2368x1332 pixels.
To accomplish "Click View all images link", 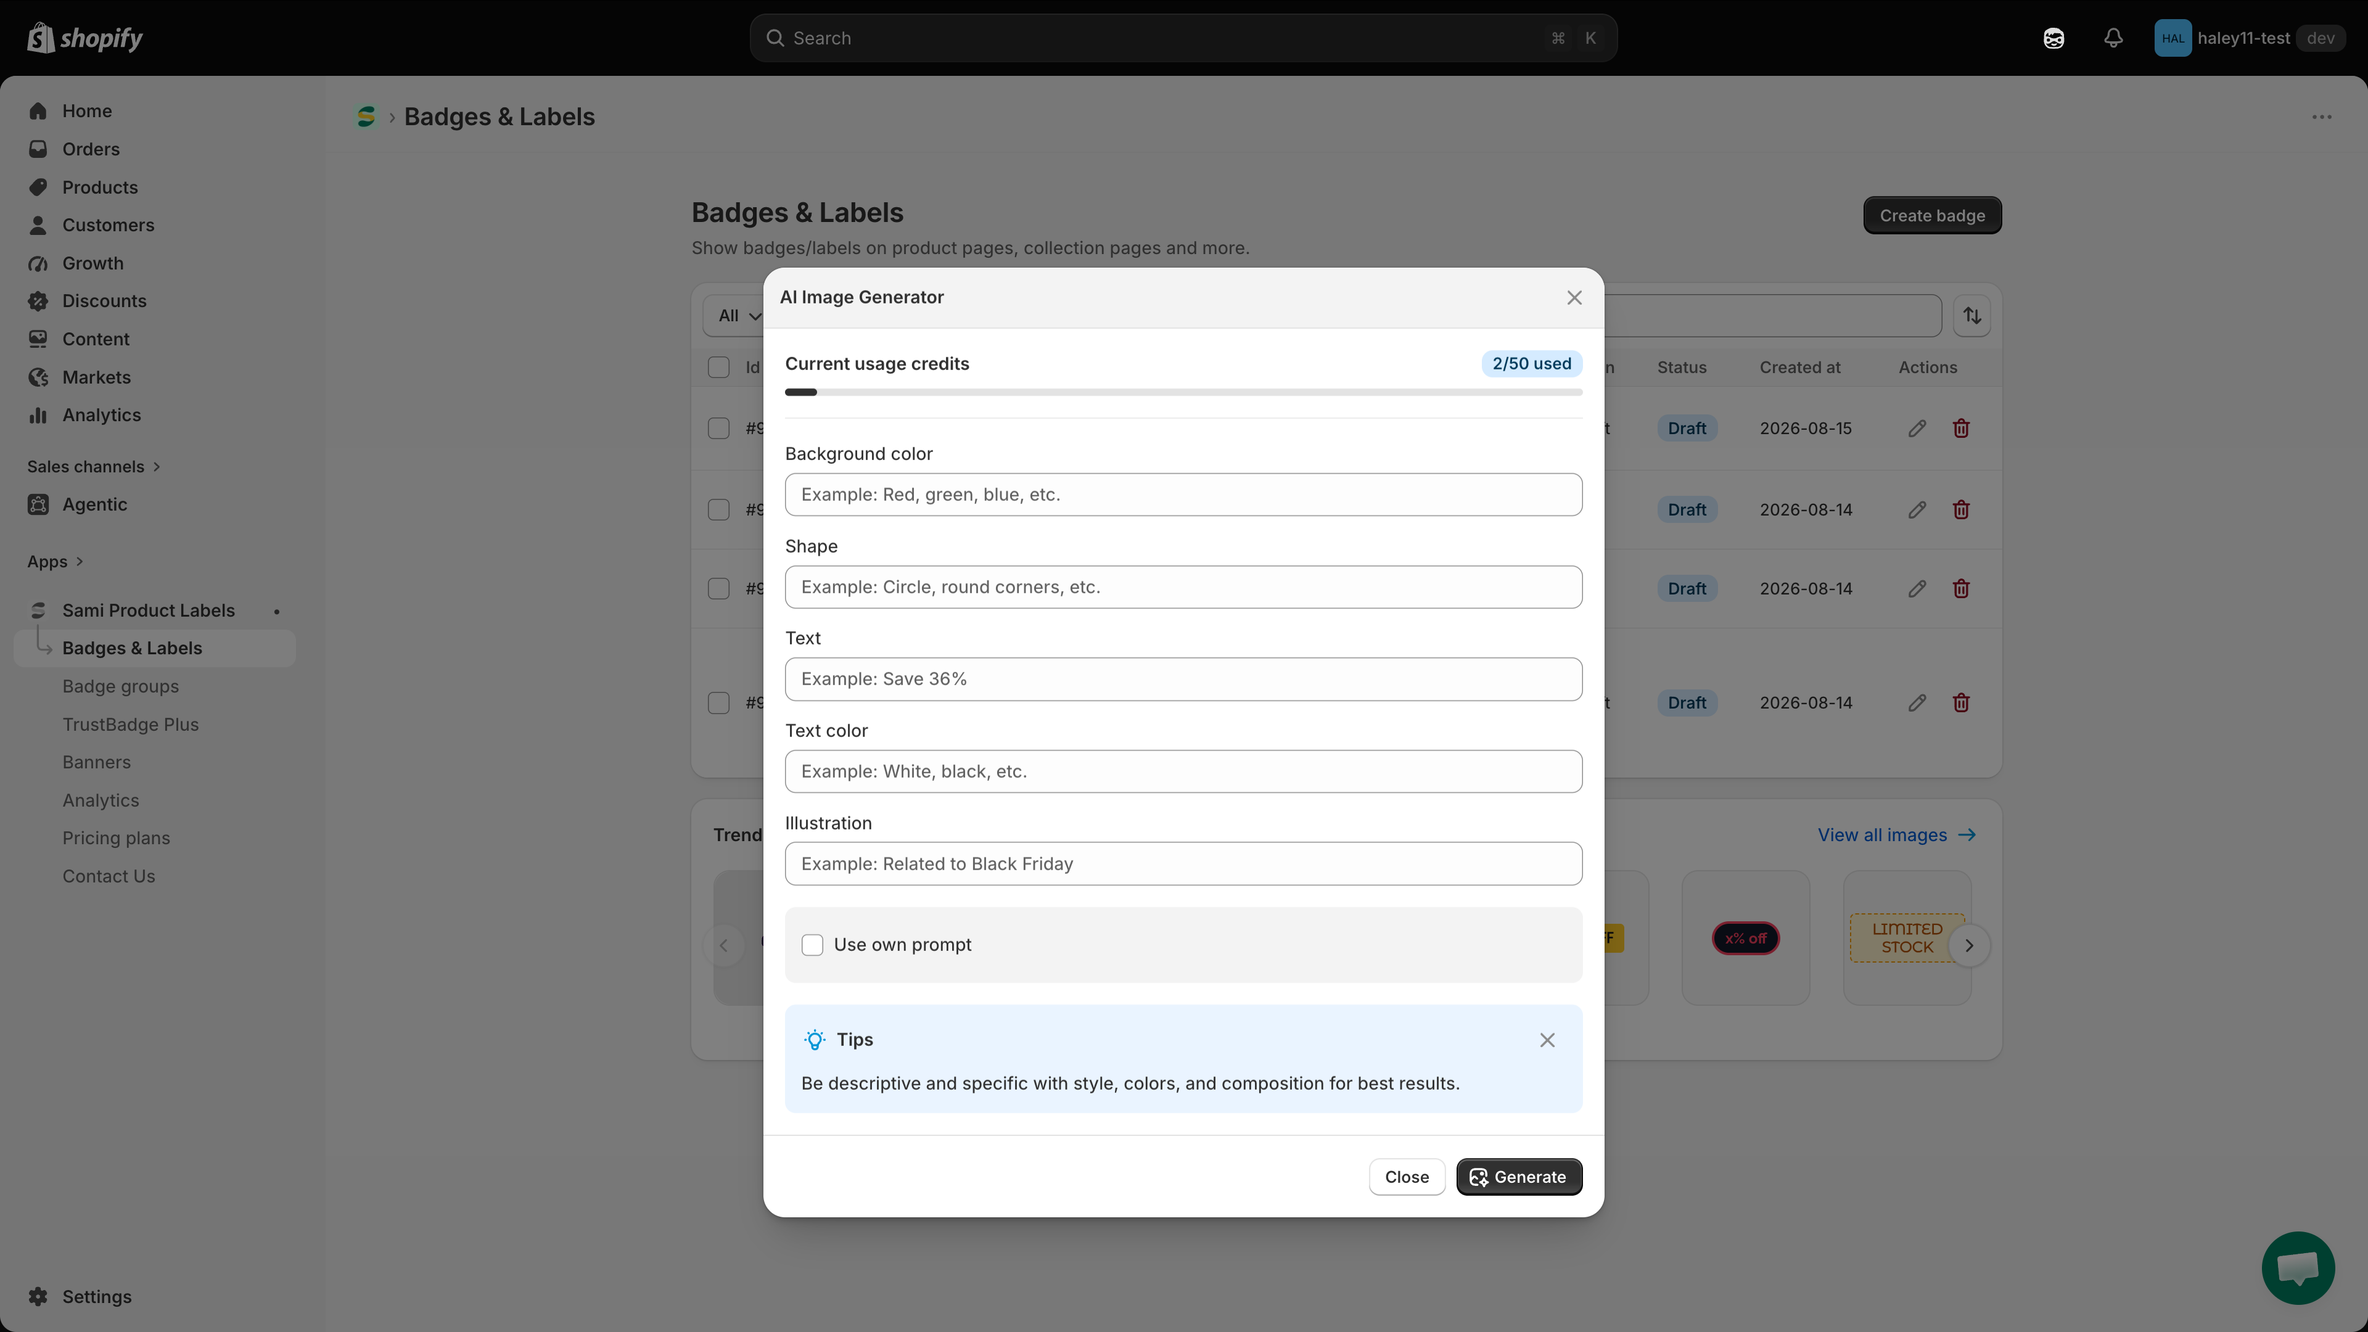I will 1896,835.
